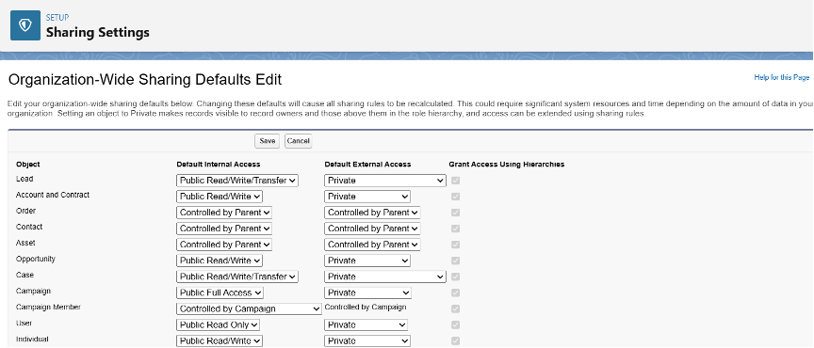Open Help for this Page link
The width and height of the screenshot is (814, 348).
coord(781,77)
